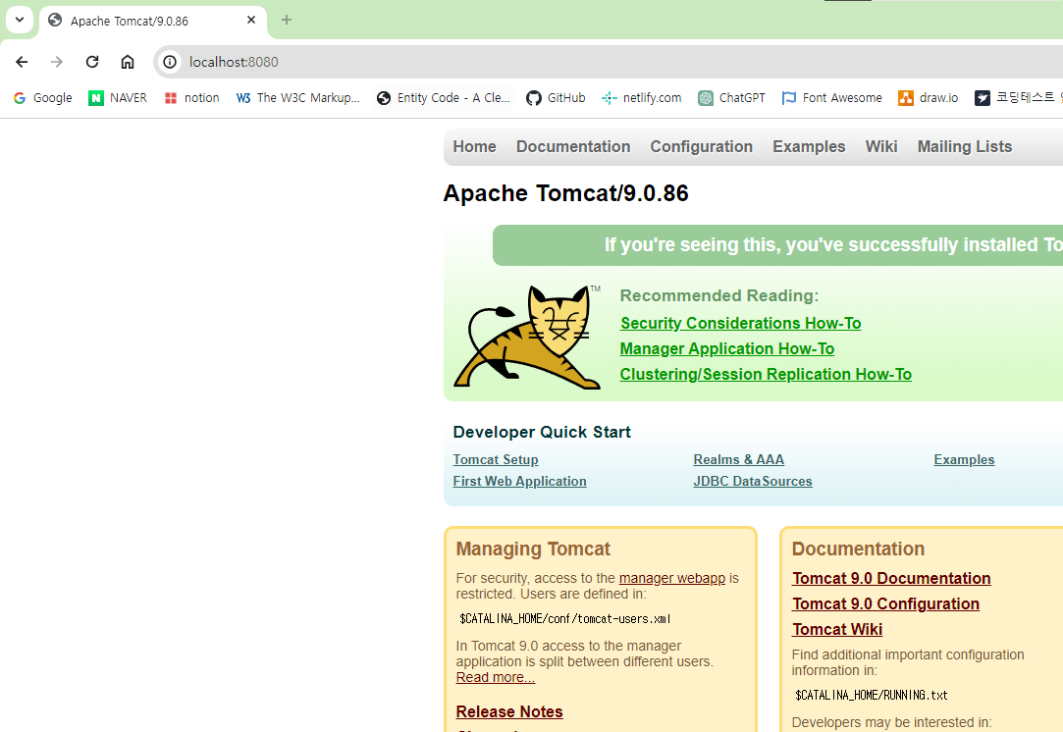The height and width of the screenshot is (732, 1063).
Task: Open Clustering/Session Replication How-To link
Action: pos(766,375)
